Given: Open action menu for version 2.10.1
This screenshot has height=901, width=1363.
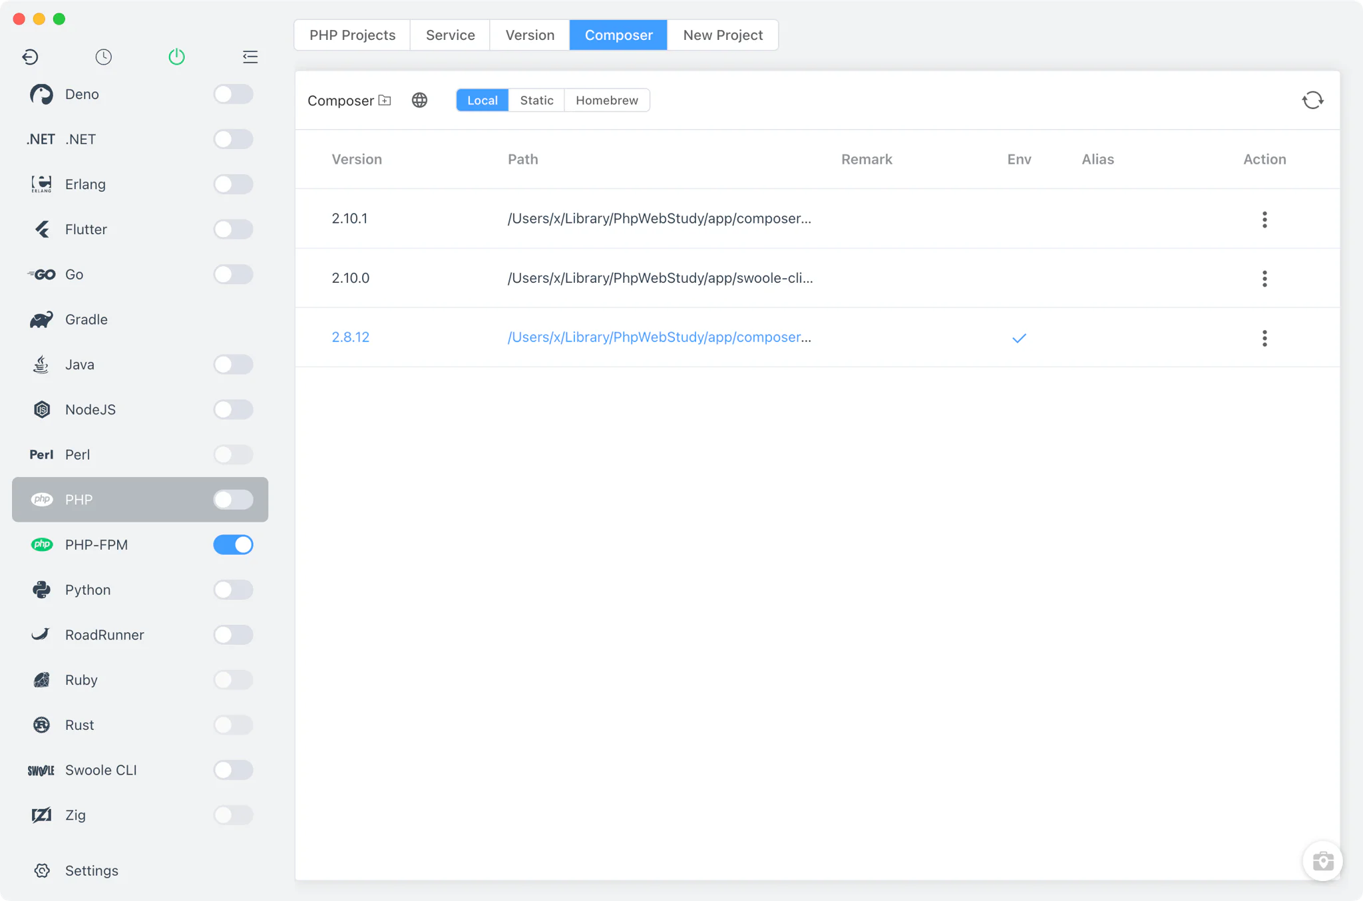Looking at the screenshot, I should (1265, 220).
